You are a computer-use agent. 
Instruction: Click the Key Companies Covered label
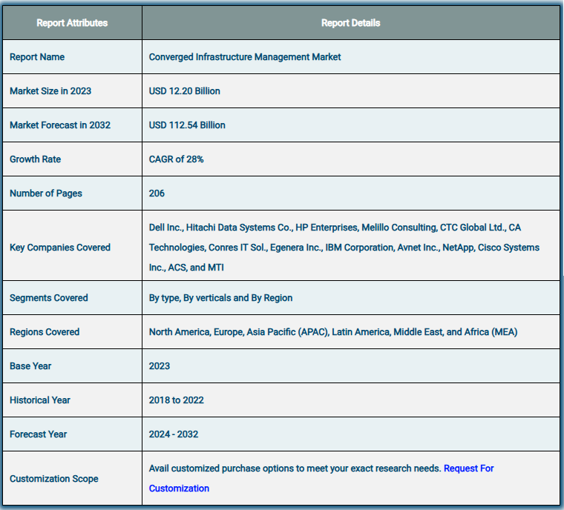(x=60, y=248)
